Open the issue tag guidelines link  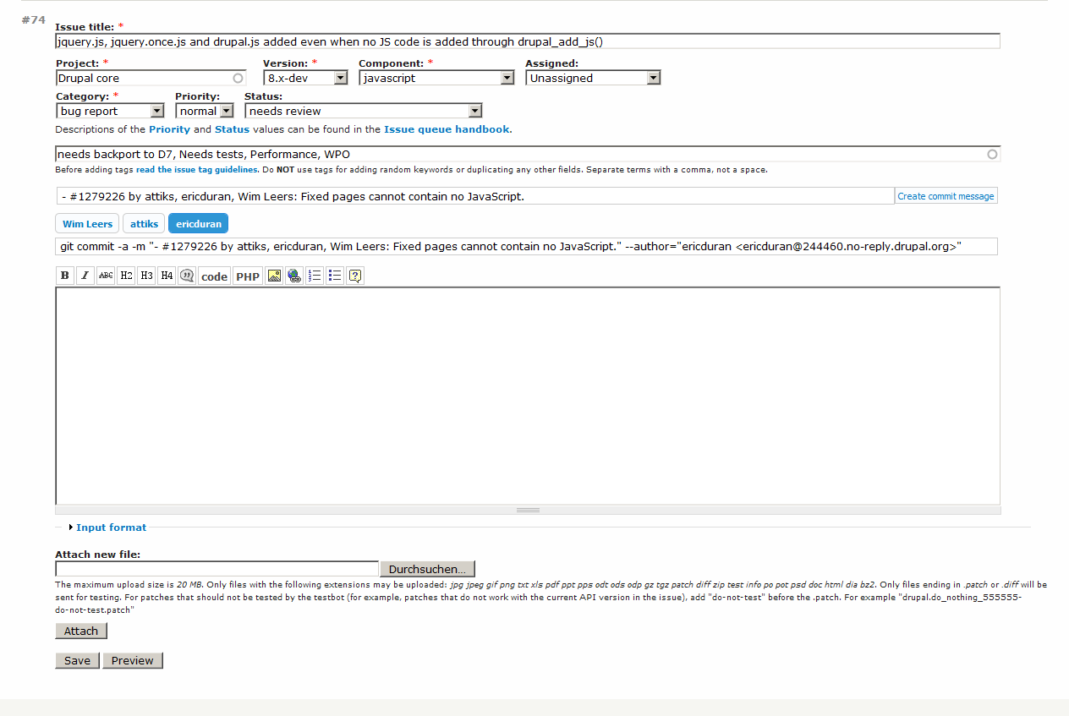coord(196,170)
